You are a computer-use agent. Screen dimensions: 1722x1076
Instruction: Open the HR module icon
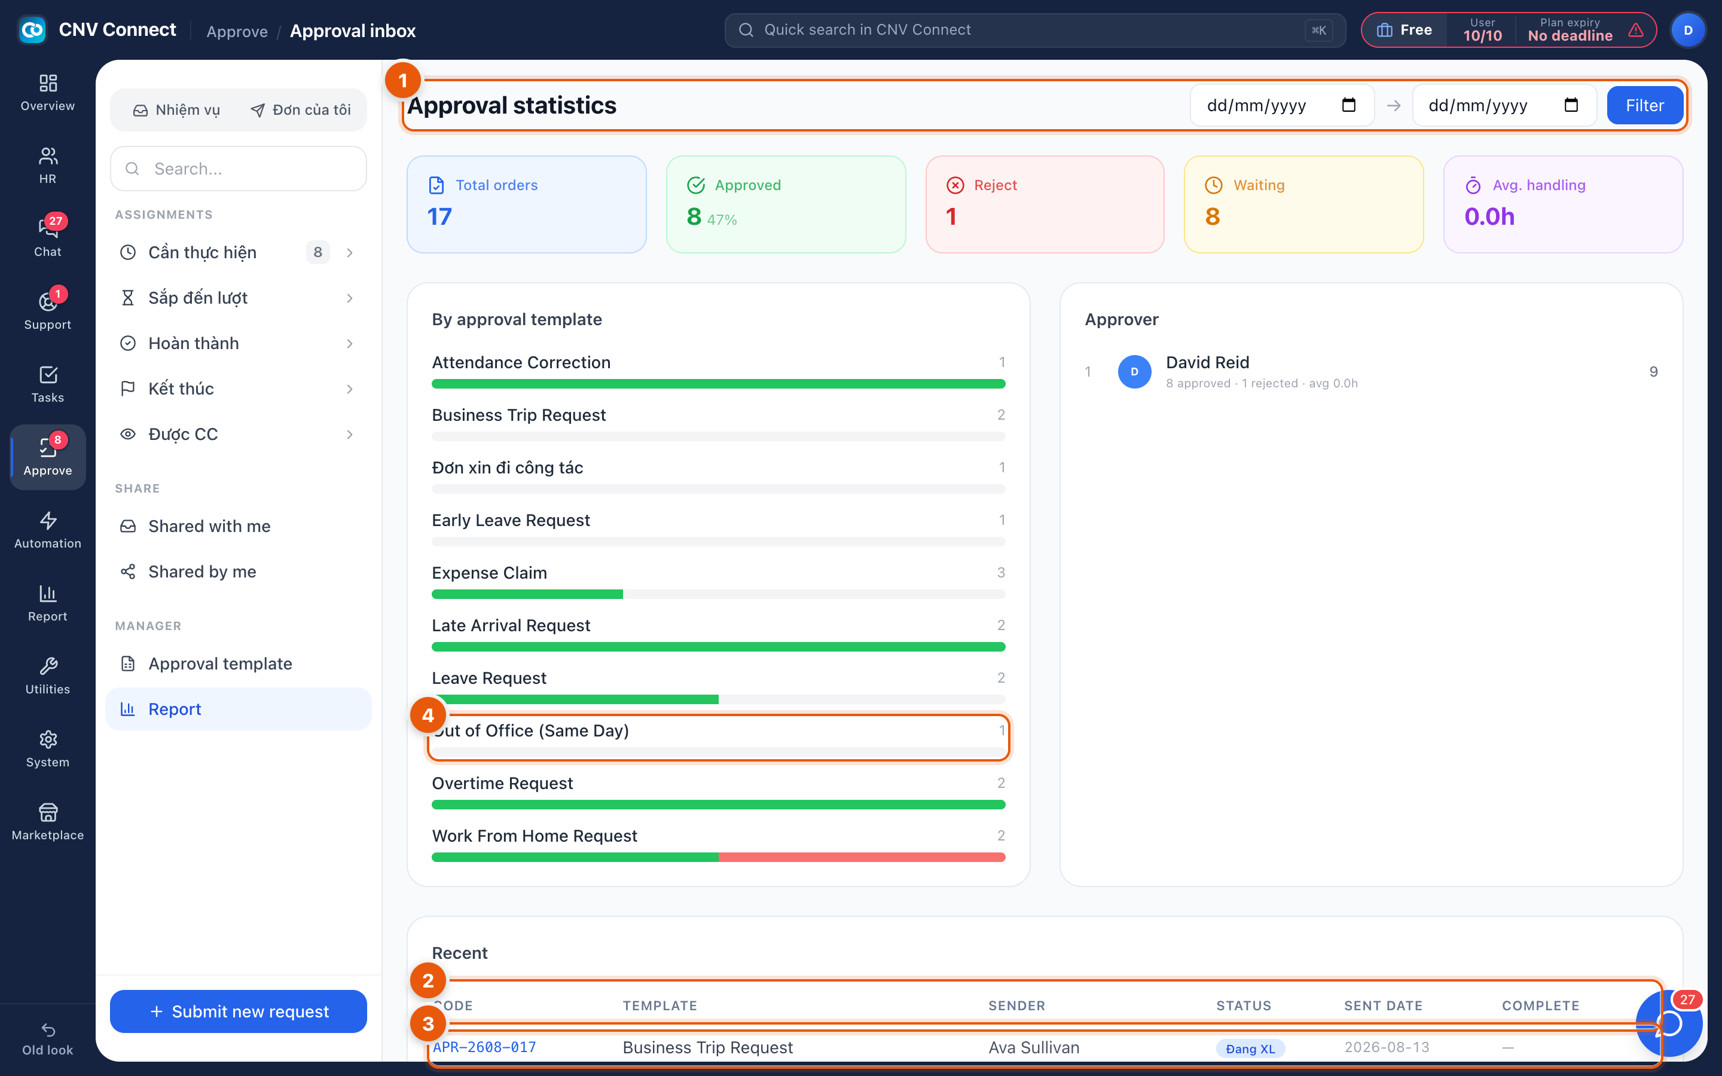point(48,165)
